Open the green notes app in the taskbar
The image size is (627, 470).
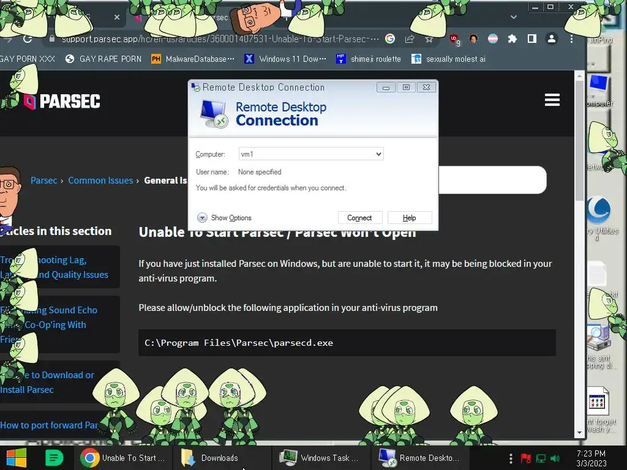coord(54,458)
